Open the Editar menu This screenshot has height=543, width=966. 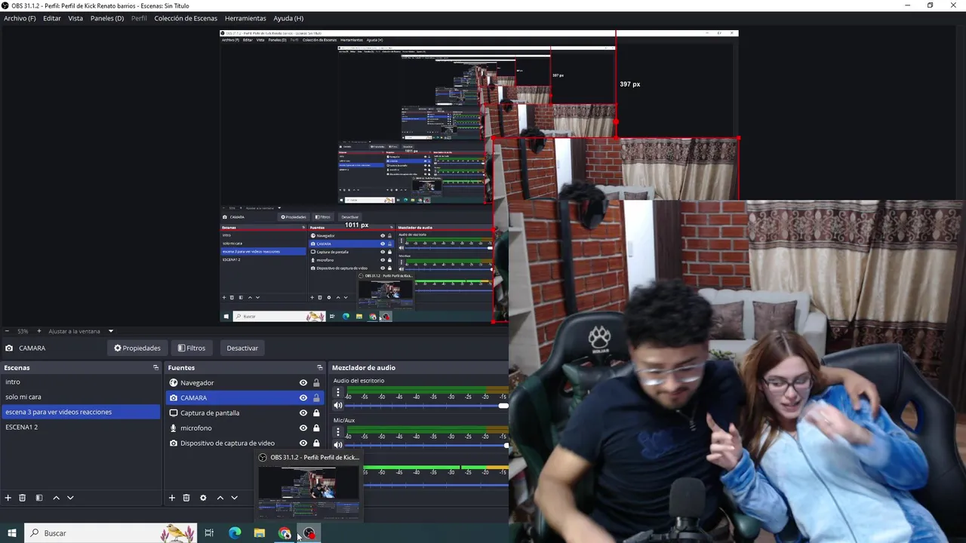pos(52,18)
